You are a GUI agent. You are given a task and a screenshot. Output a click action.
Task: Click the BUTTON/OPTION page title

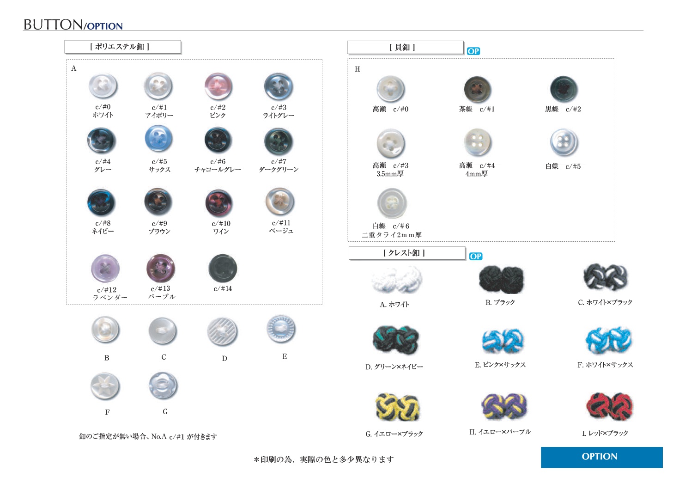pyautogui.click(x=73, y=24)
